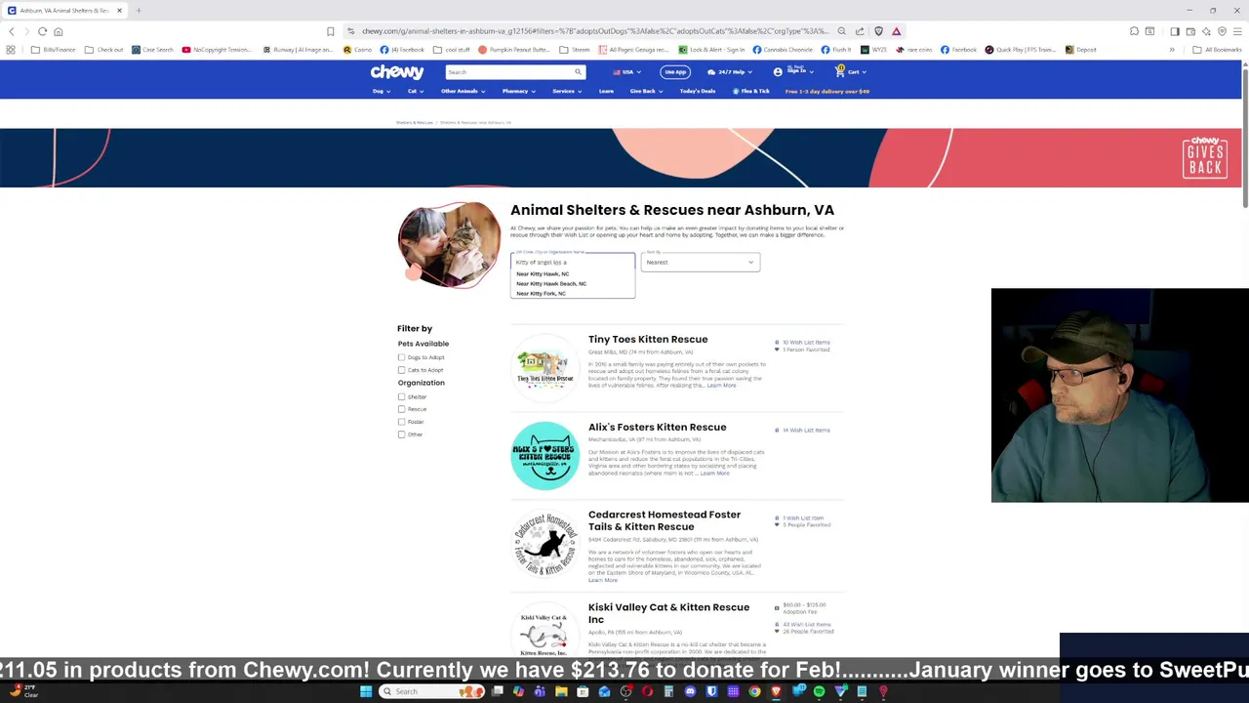Open Discord from the taskbar
The height and width of the screenshot is (703, 1249).
690,691
